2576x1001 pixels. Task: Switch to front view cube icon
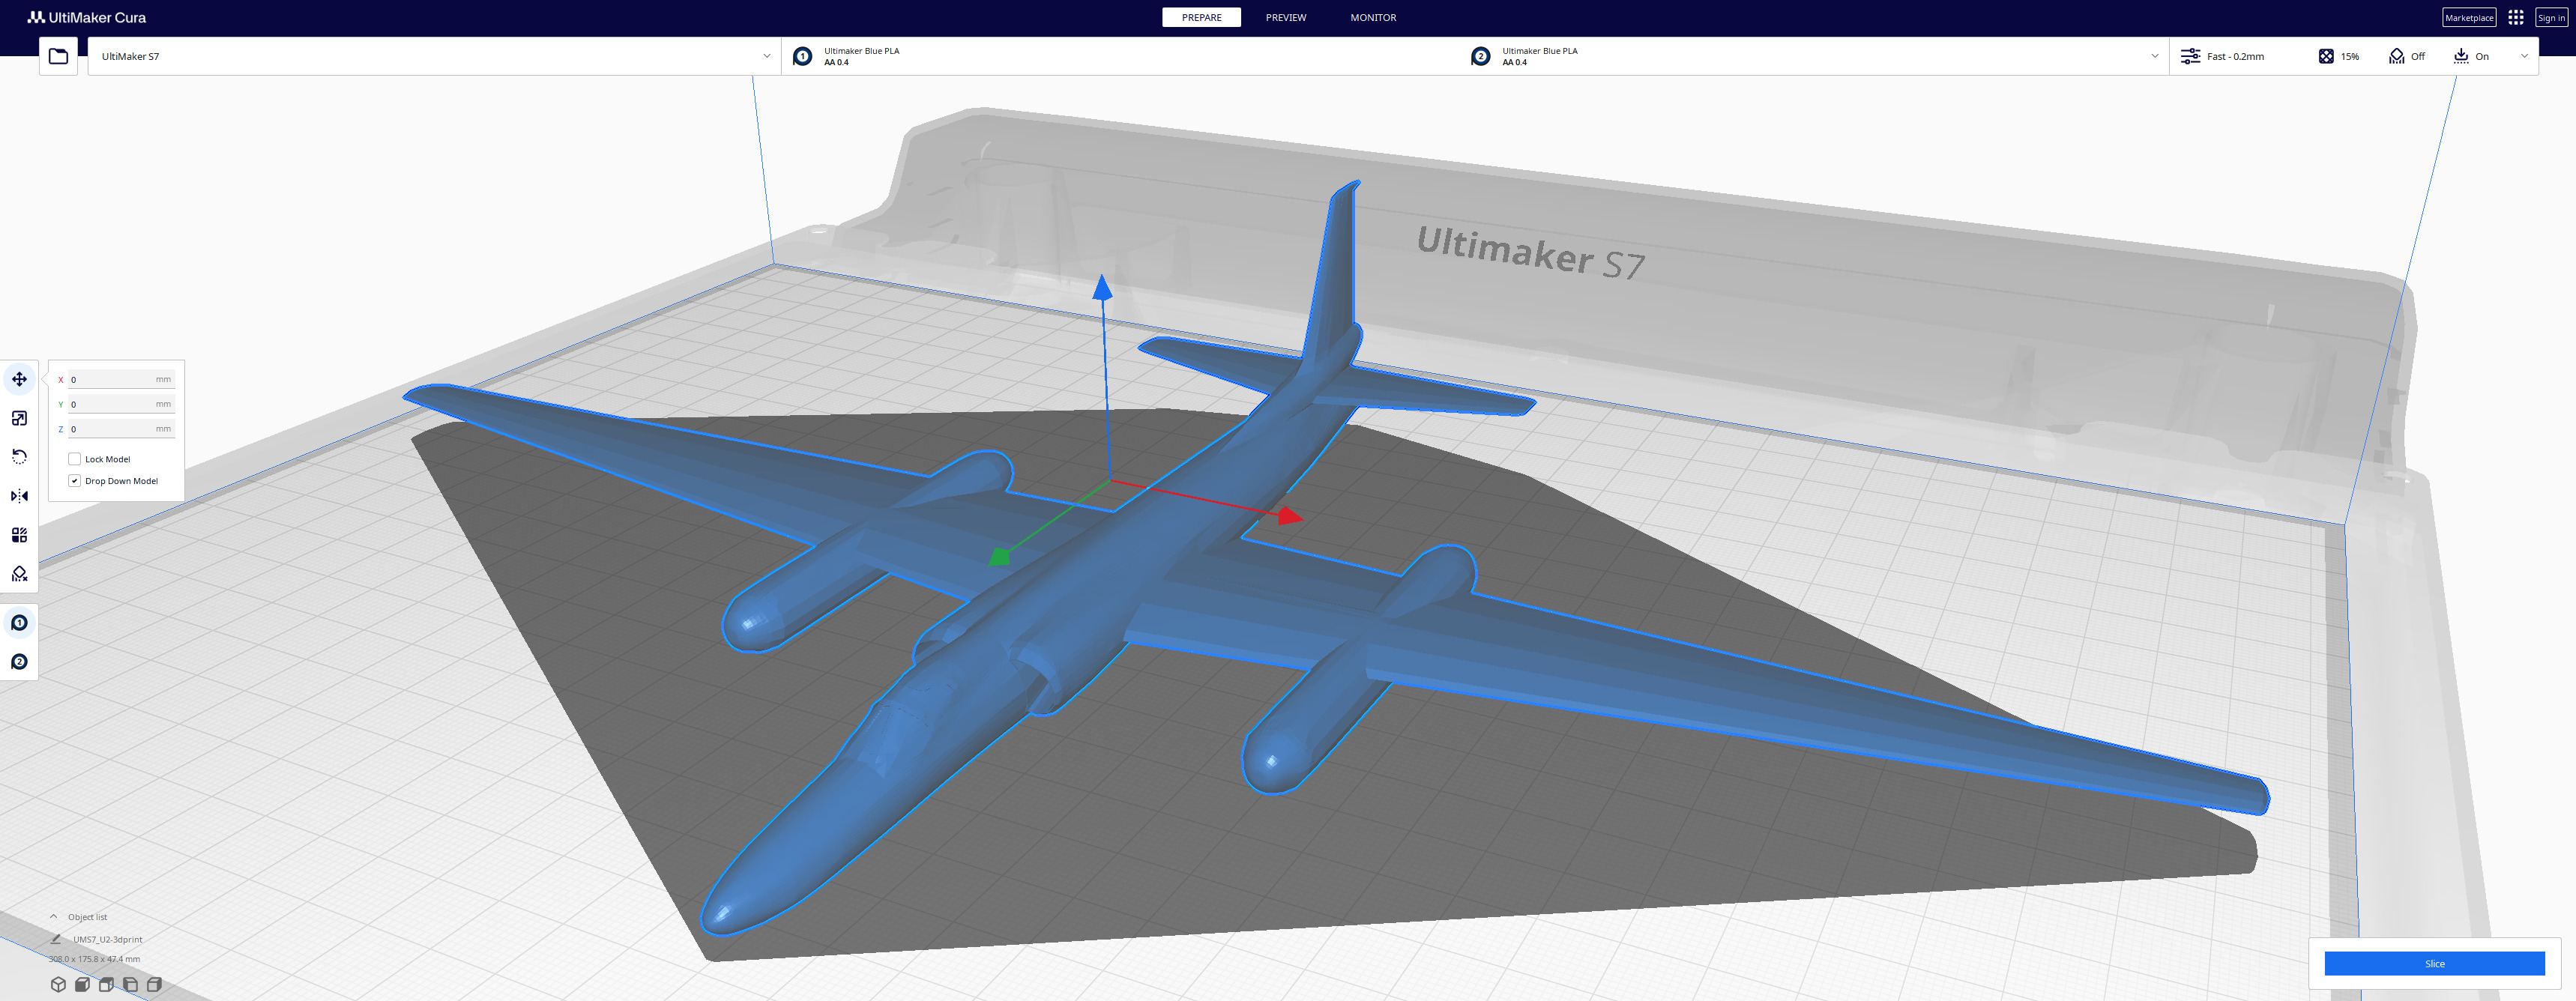(x=82, y=984)
